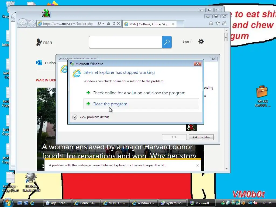
Task: Dismiss the webpage problem notification bar
Action: [198, 165]
